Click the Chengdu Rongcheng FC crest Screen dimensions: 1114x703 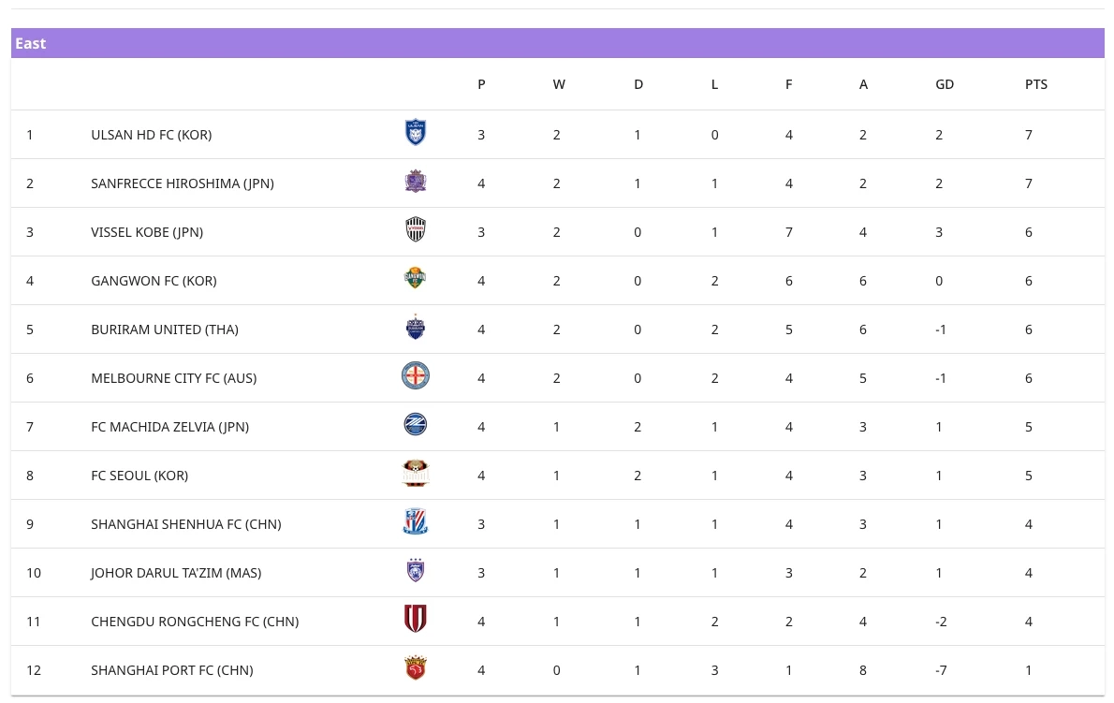pos(415,620)
